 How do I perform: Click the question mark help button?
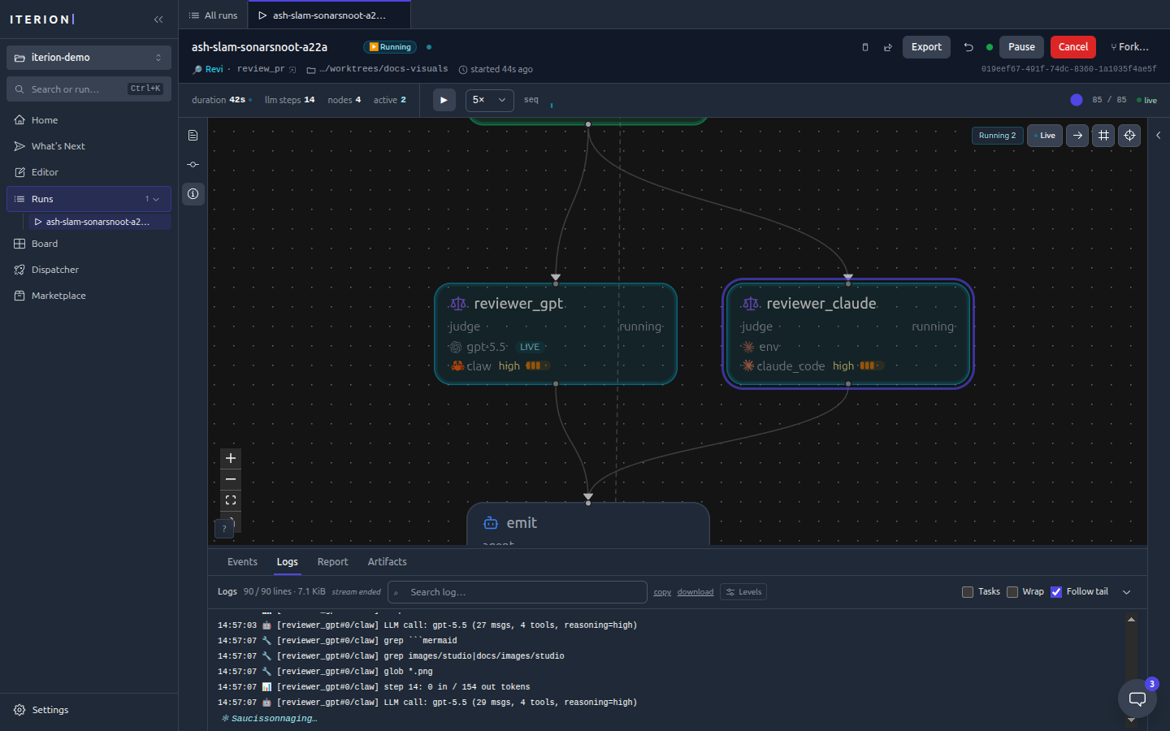tap(224, 529)
